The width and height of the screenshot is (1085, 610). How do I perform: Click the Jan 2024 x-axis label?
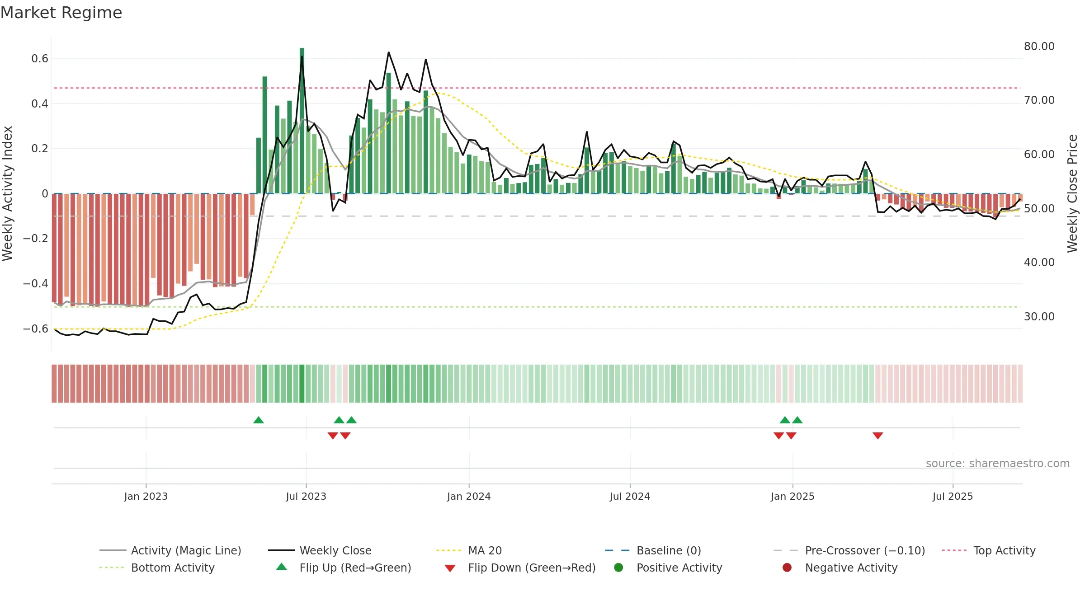469,496
